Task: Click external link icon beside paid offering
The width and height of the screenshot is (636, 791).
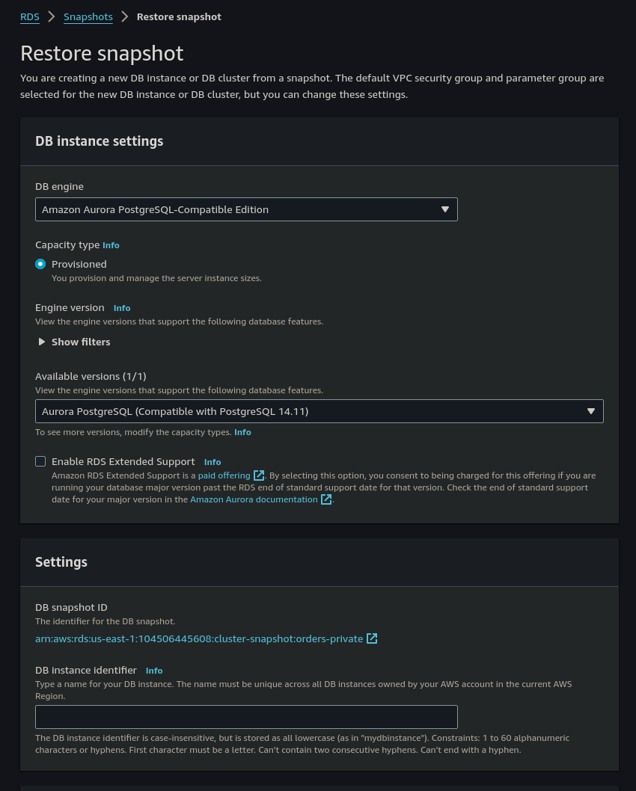Action: (259, 475)
